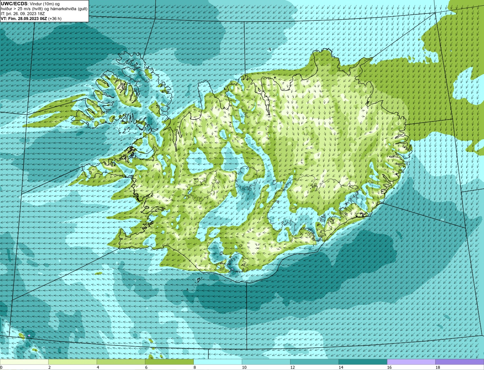Pick the lavender 16–18 m/s legend swatch

tap(411, 362)
